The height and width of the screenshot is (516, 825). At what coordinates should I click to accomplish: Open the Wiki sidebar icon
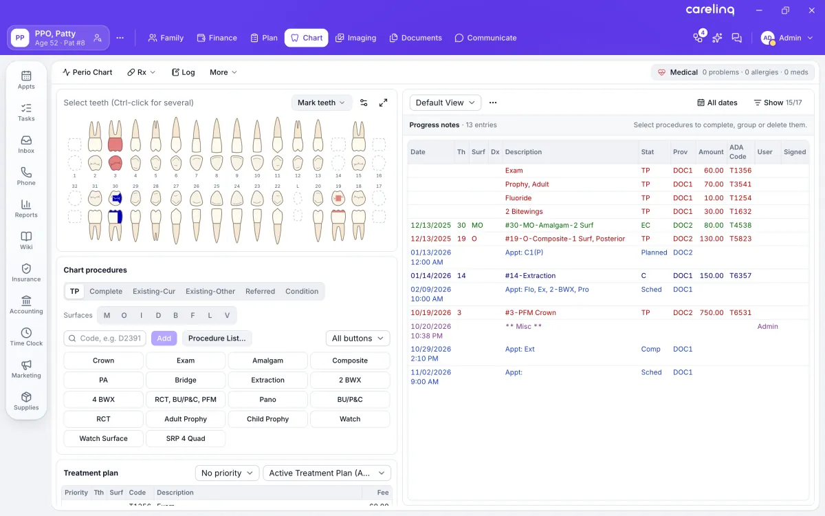(26, 241)
